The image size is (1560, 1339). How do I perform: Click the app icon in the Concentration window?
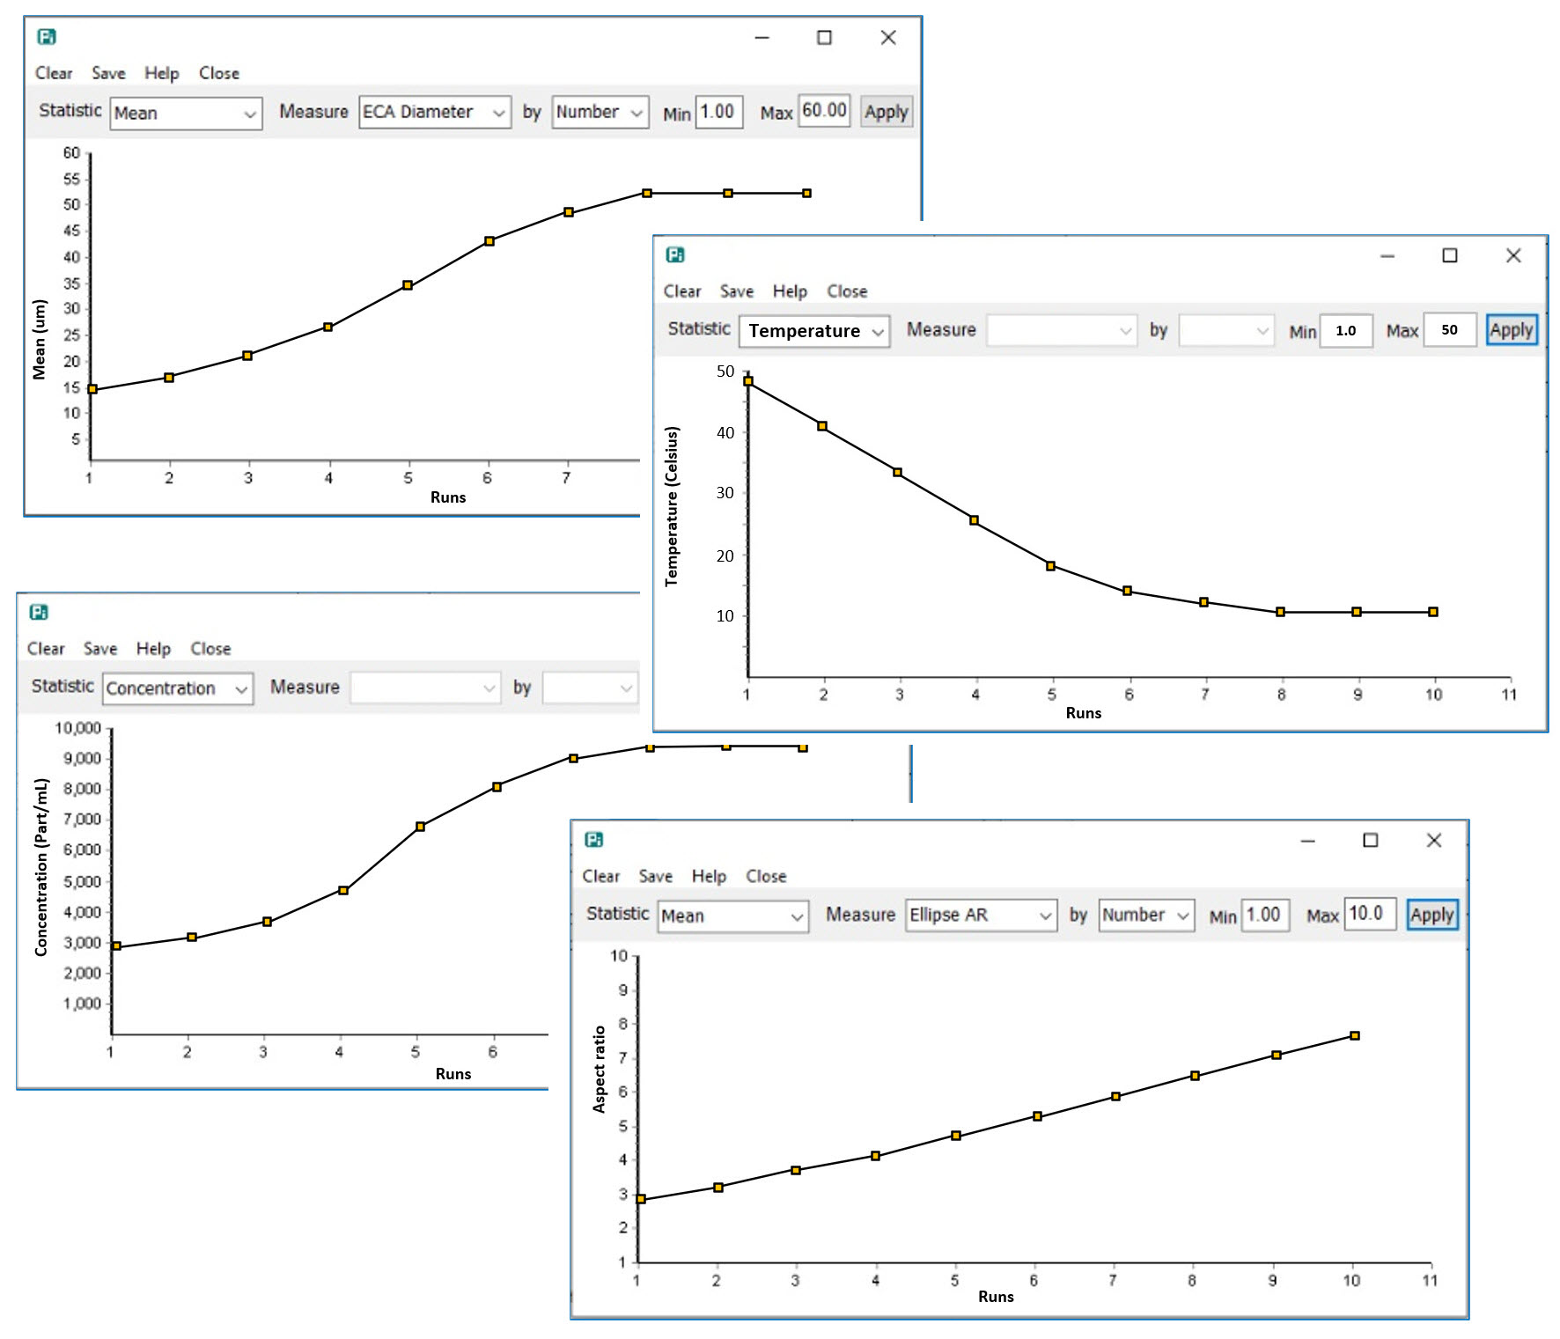39,612
